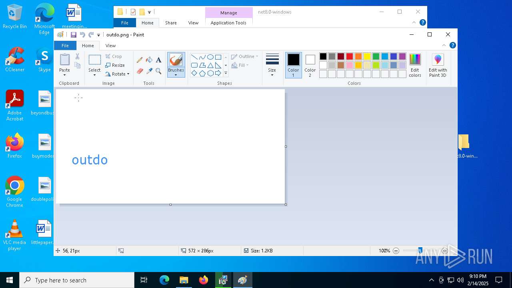Click Edit colors button
Viewport: 512px width, 288px height.
pyautogui.click(x=415, y=66)
